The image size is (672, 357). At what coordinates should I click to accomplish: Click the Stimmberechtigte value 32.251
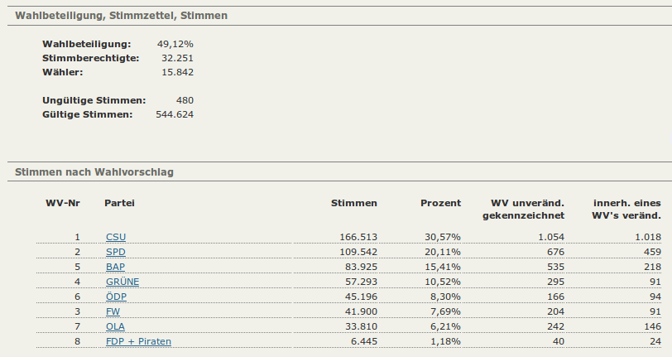[178, 58]
